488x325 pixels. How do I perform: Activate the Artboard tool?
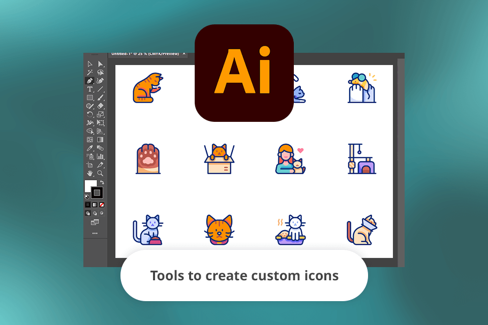point(90,165)
